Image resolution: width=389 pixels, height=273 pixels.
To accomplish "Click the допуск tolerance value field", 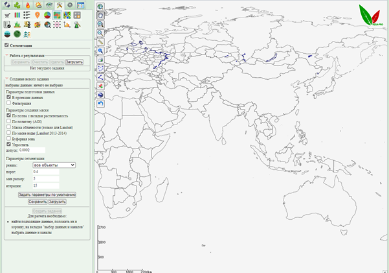I will [32, 150].
